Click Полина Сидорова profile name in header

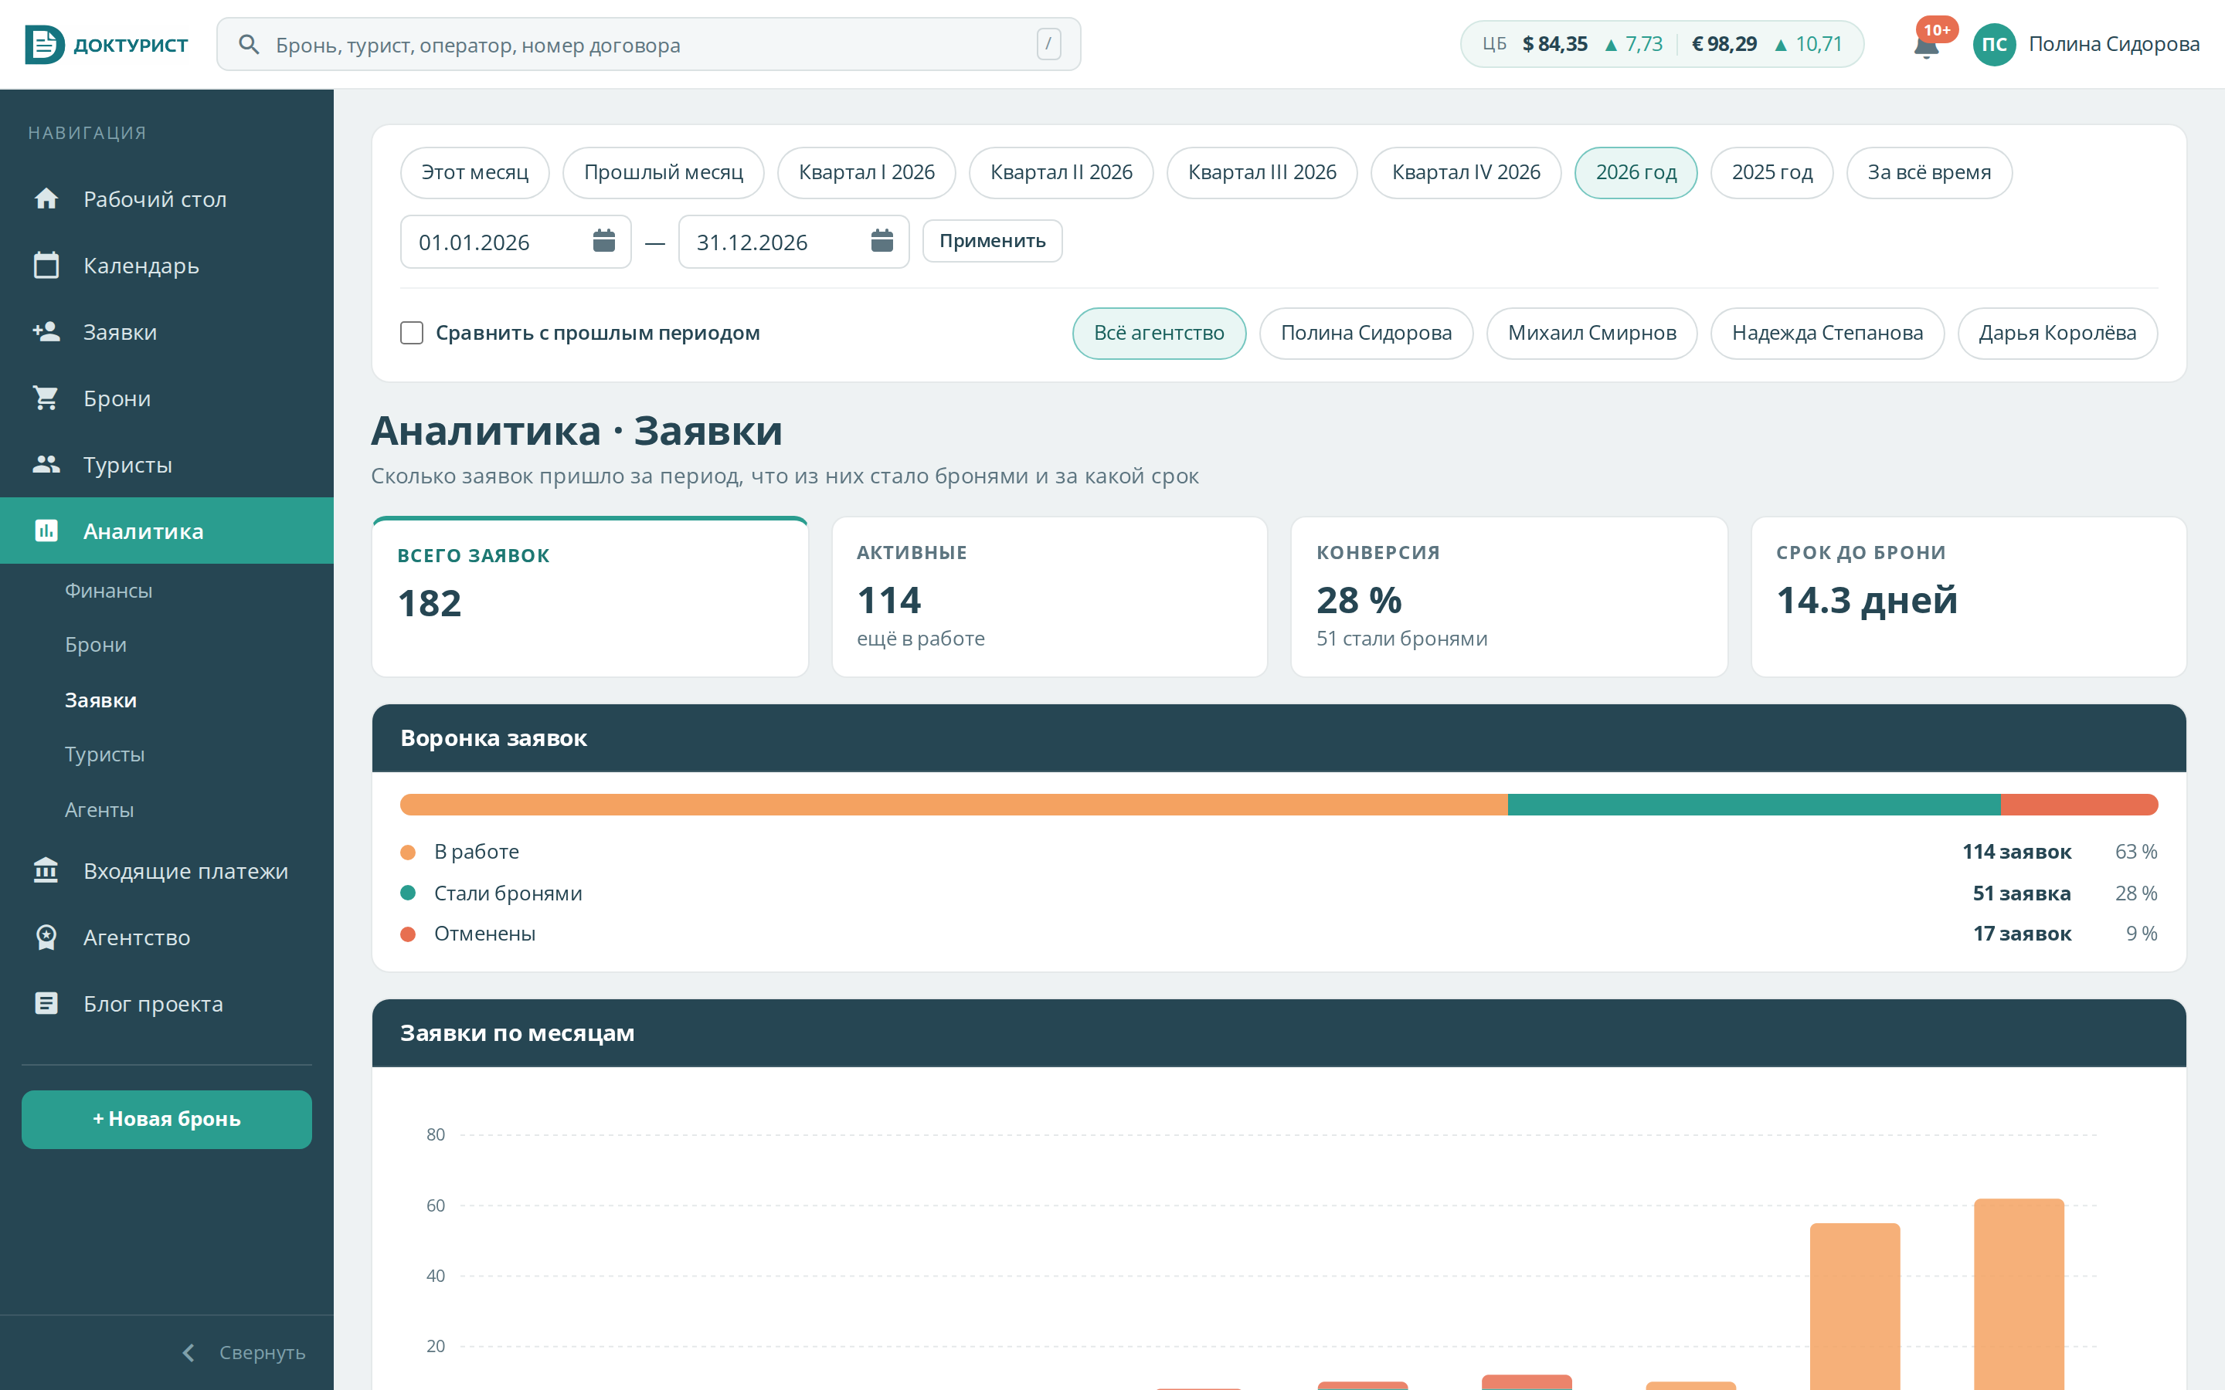tap(2114, 44)
